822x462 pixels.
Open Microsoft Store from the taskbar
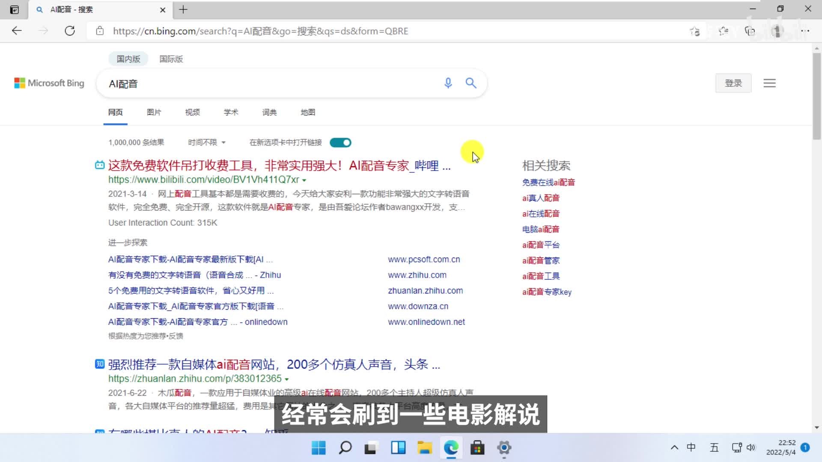477,448
